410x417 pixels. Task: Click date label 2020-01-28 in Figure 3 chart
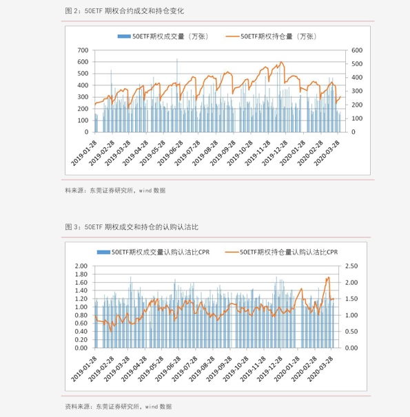pyautogui.click(x=287, y=369)
